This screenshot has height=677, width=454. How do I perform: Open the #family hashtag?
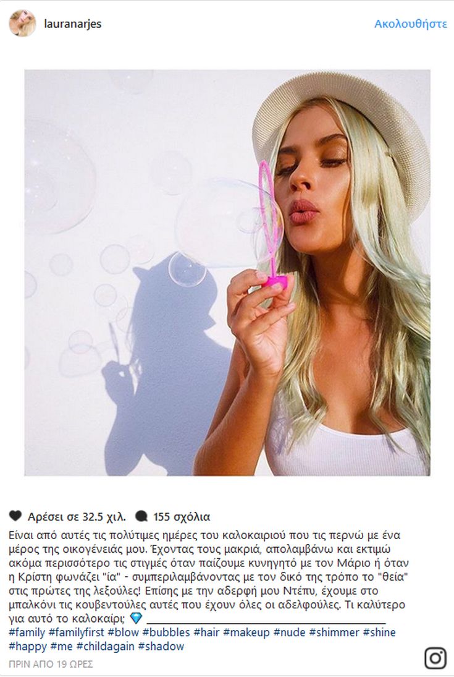click(27, 632)
